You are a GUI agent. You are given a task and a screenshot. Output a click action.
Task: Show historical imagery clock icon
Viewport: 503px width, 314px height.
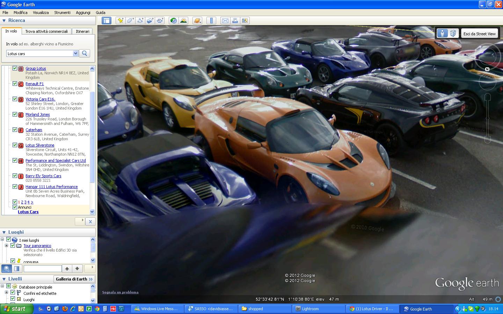click(x=173, y=21)
